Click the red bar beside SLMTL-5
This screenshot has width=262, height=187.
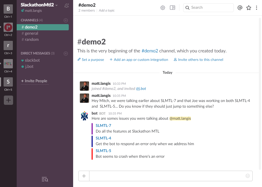click(92, 154)
